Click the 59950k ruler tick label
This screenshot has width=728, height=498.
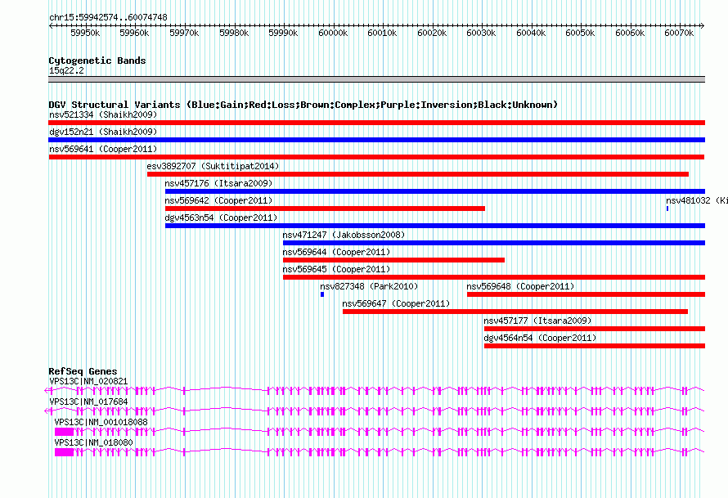tap(85, 33)
